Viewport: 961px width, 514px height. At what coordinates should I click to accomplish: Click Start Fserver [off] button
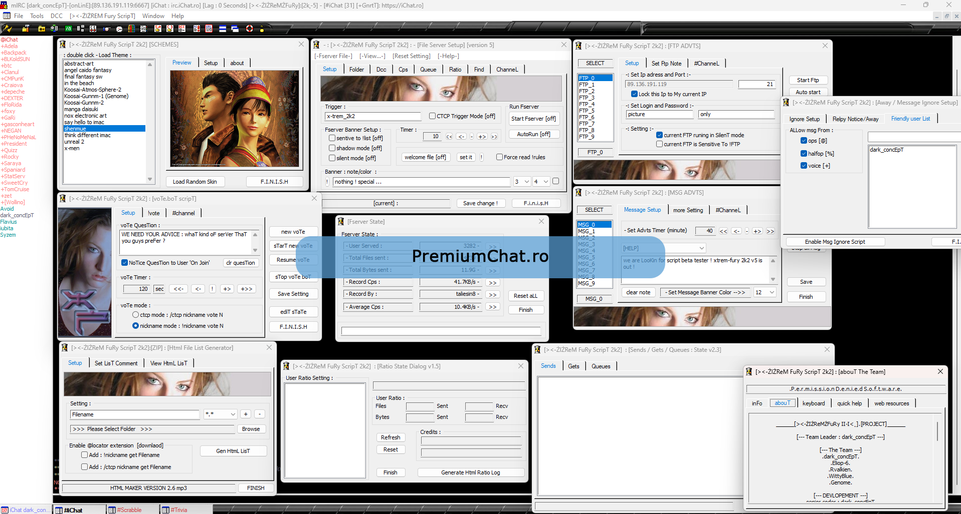533,119
